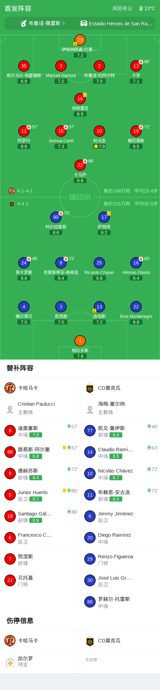160x690 pixels.
Task: Tap substitute Junior Huerto number 5
Action: [x=40, y=495]
